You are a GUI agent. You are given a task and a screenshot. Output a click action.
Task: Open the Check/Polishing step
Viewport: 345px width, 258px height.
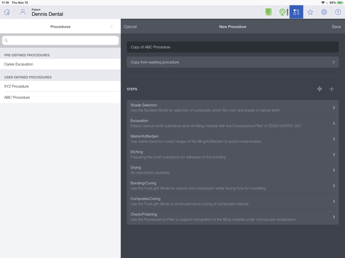tap(233, 217)
